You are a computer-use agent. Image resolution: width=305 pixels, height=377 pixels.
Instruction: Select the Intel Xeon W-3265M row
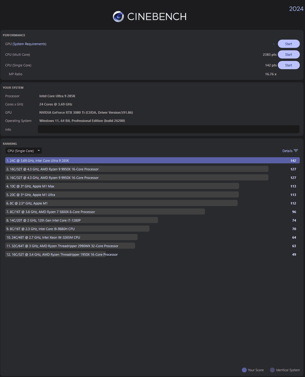coord(152,237)
